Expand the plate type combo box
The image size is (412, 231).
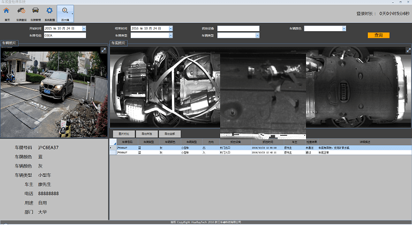coord(171,35)
